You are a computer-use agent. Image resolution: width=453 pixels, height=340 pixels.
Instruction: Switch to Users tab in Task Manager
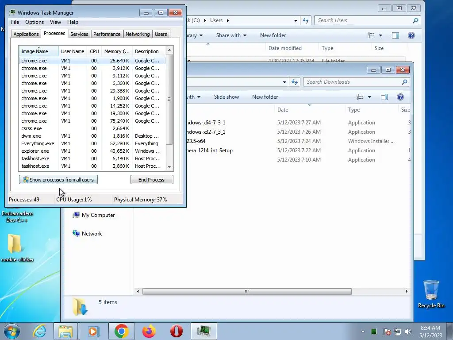(x=161, y=34)
